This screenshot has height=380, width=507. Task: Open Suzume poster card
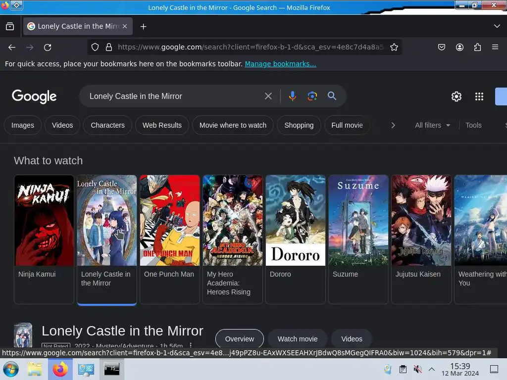pos(358,239)
